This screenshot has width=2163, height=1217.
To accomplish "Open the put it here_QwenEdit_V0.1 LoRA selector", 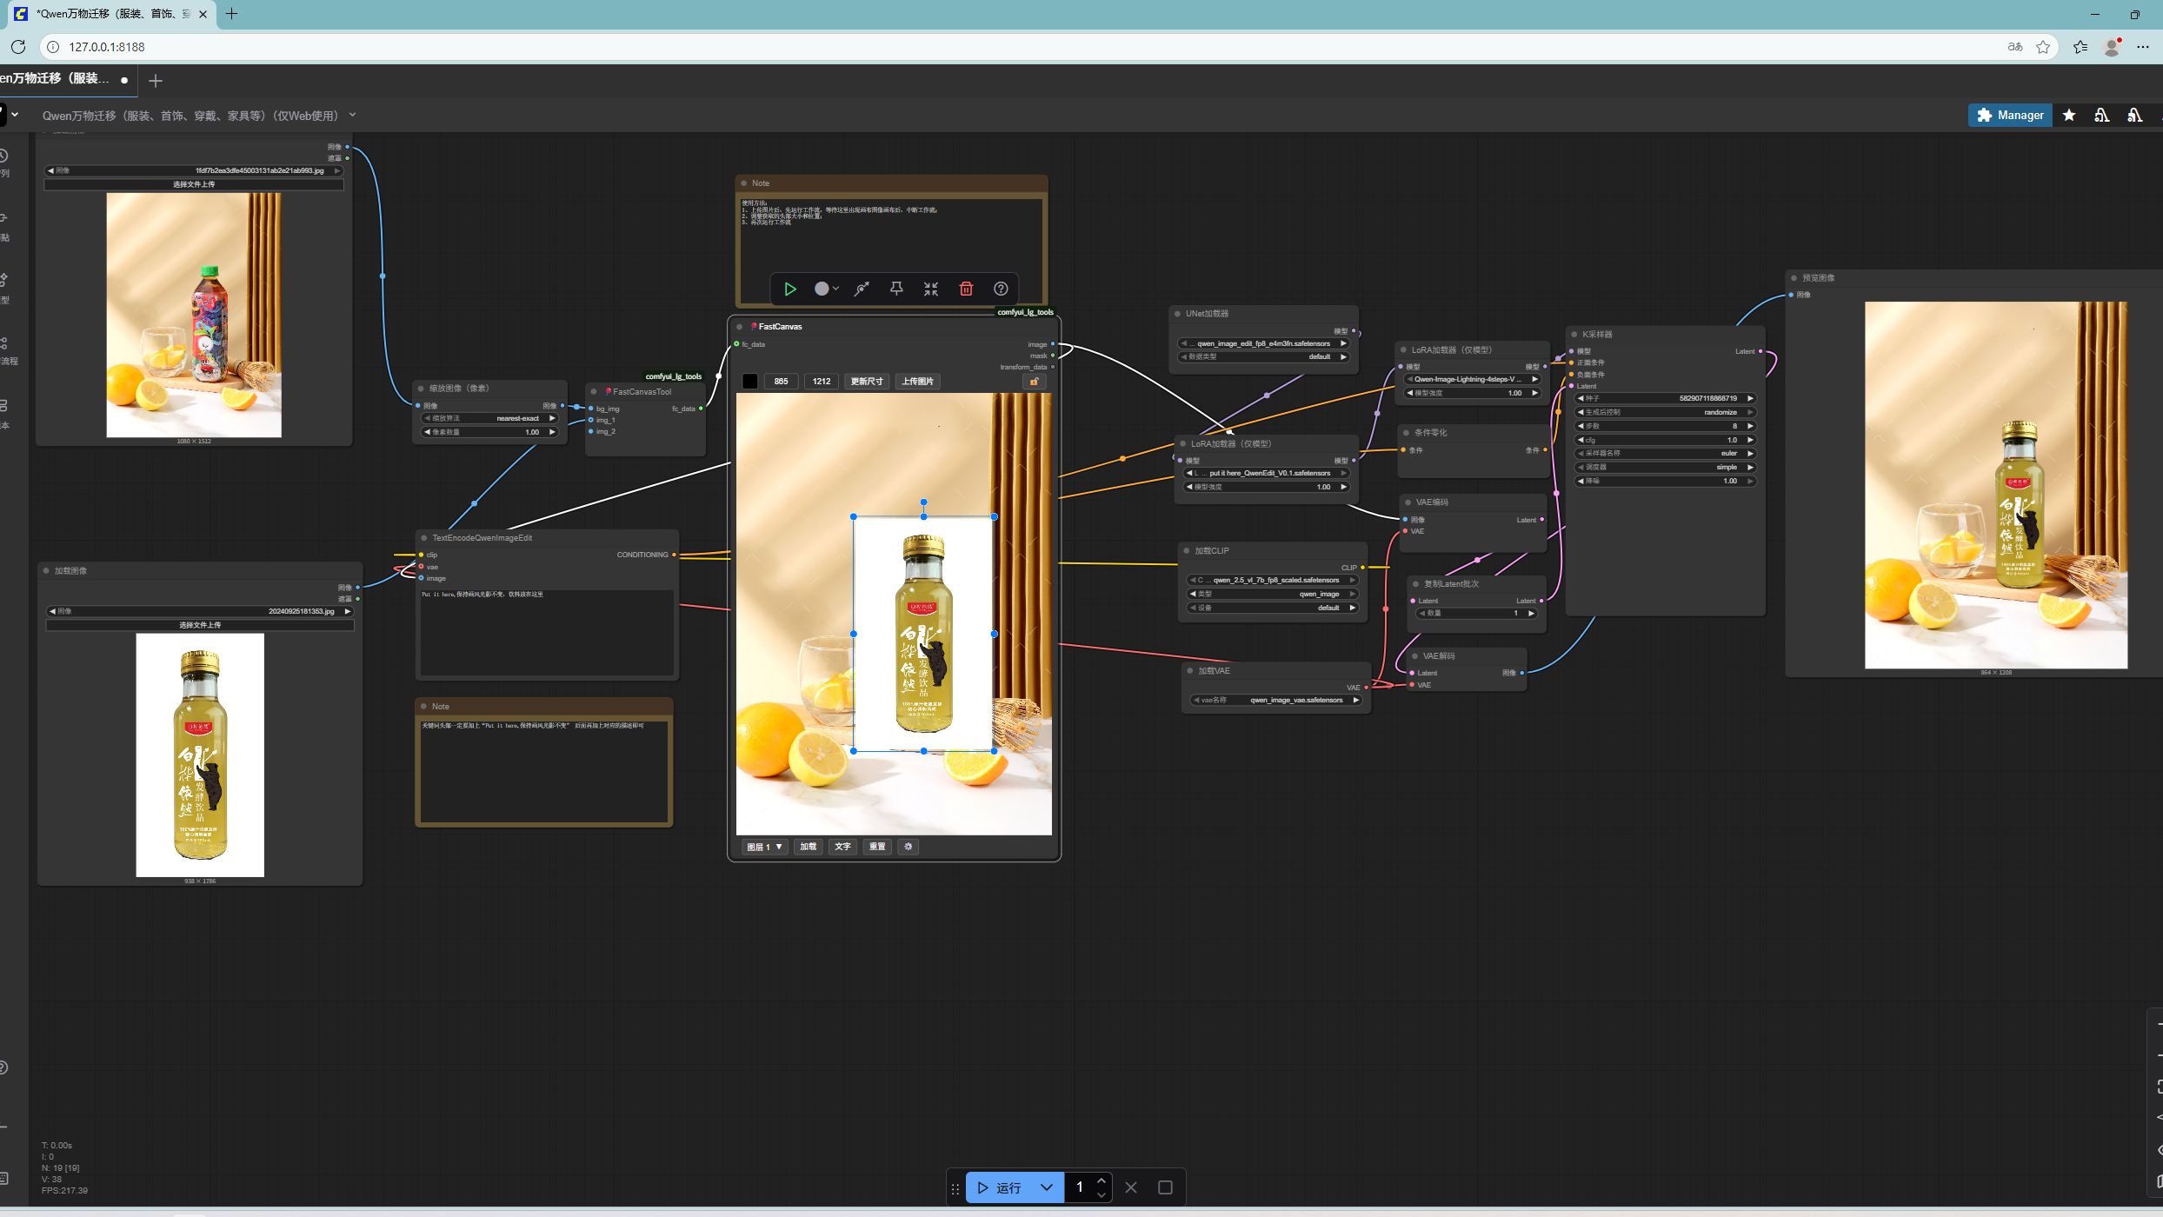I will [x=1266, y=473].
